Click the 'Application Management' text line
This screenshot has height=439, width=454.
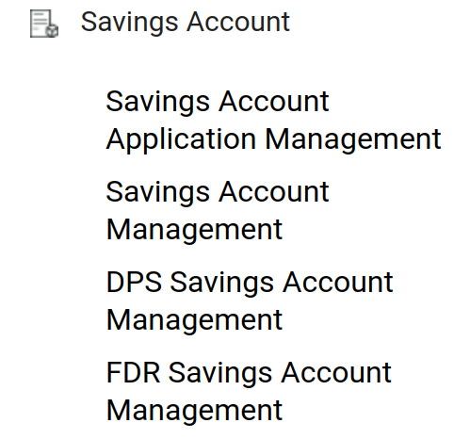273,139
